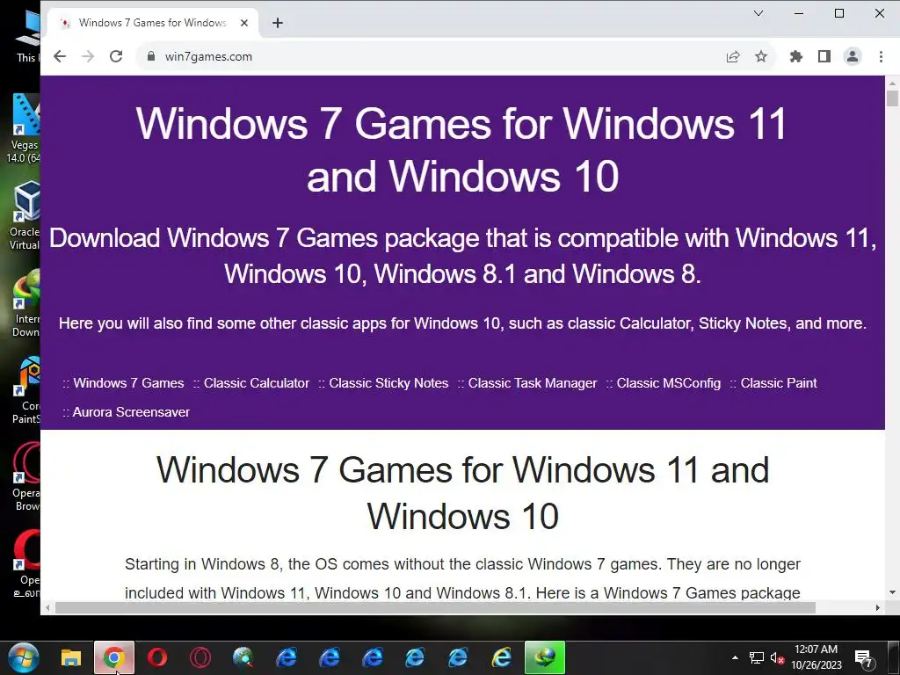
Task: Reload the win7games.com page
Action: pyautogui.click(x=116, y=56)
